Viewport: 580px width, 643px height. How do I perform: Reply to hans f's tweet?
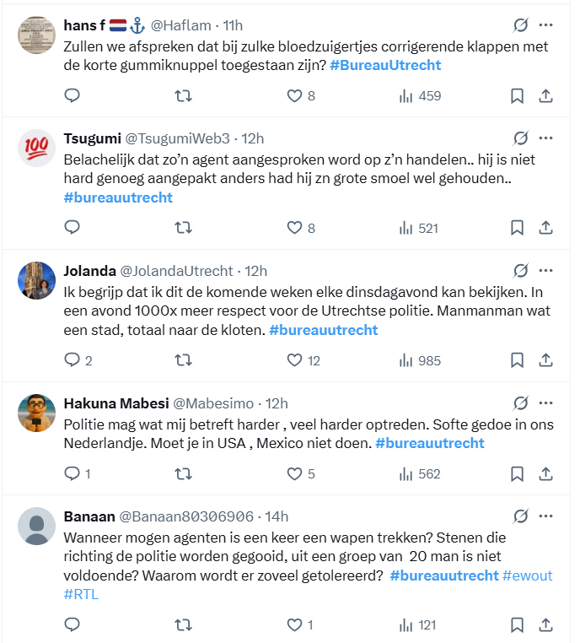[72, 95]
